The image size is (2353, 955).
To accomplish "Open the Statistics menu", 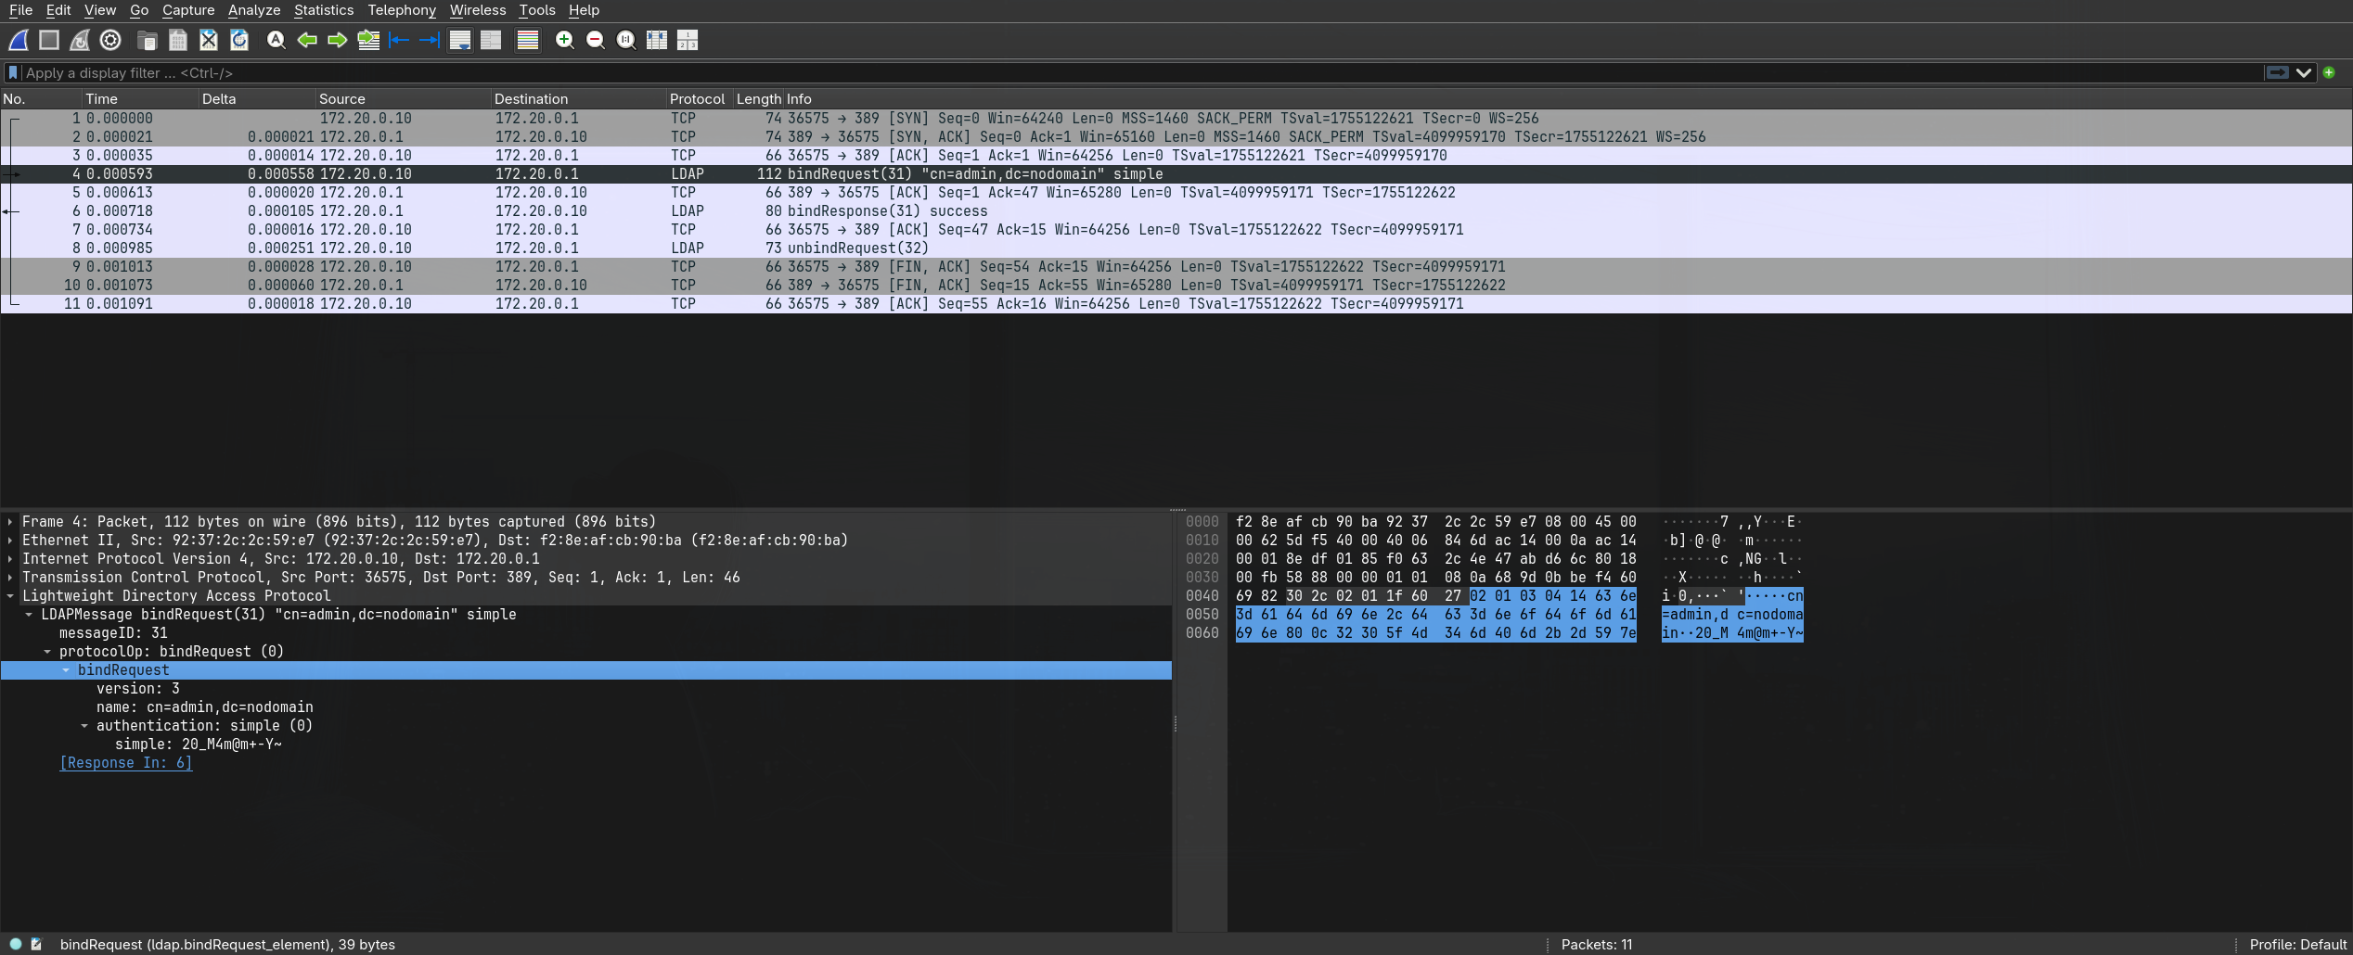I will tap(324, 10).
